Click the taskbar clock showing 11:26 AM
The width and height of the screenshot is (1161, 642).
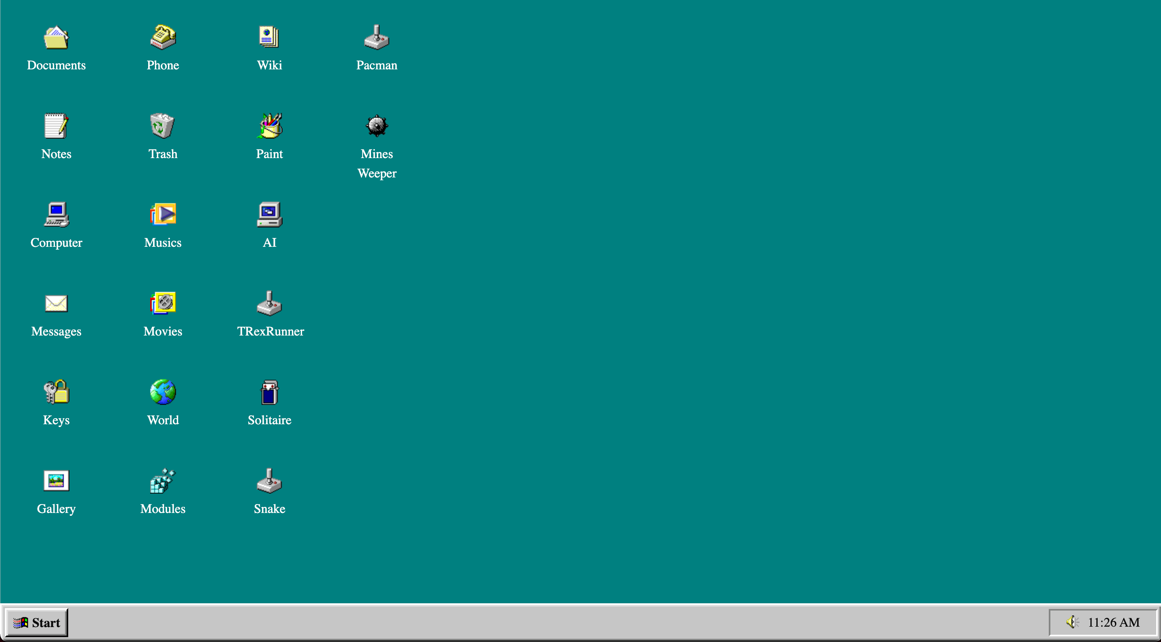[1113, 622]
